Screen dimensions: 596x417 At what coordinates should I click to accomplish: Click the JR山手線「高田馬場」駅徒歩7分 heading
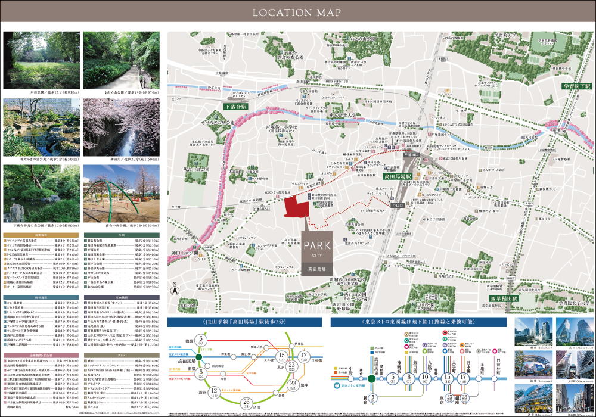(x=246, y=322)
